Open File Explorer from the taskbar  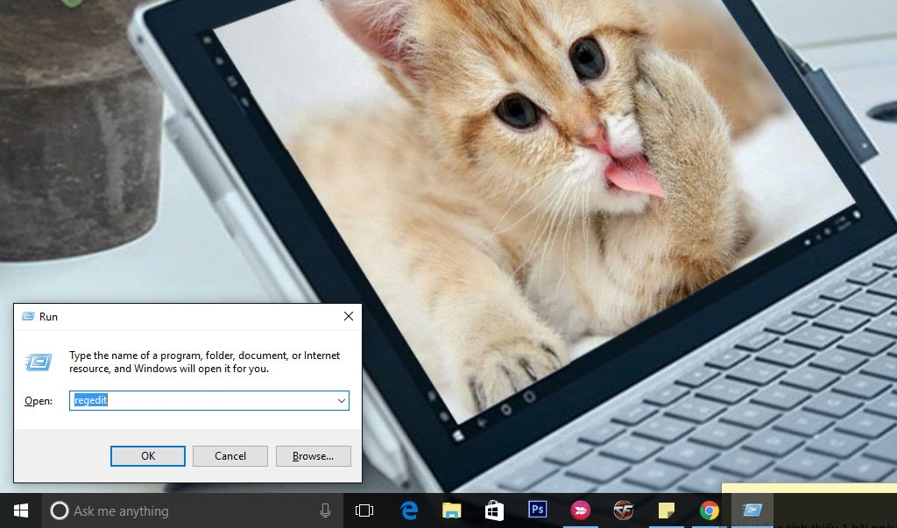coord(452,510)
